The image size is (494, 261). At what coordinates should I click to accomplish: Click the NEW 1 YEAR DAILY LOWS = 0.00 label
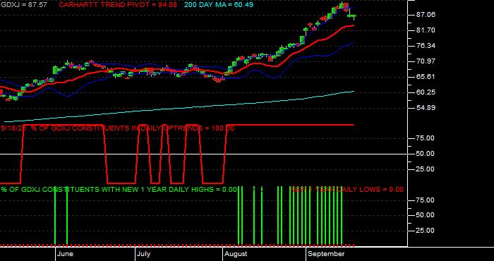click(x=347, y=190)
